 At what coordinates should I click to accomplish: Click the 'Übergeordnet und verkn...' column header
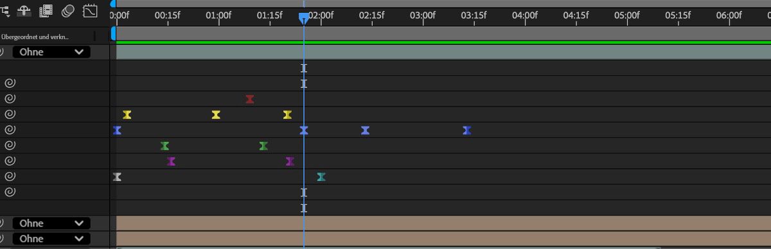pos(35,37)
